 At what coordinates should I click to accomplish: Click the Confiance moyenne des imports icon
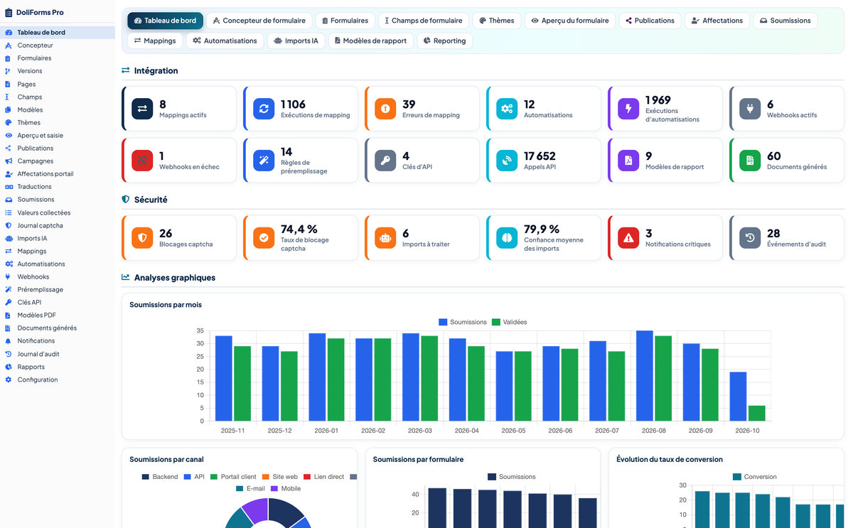point(507,238)
